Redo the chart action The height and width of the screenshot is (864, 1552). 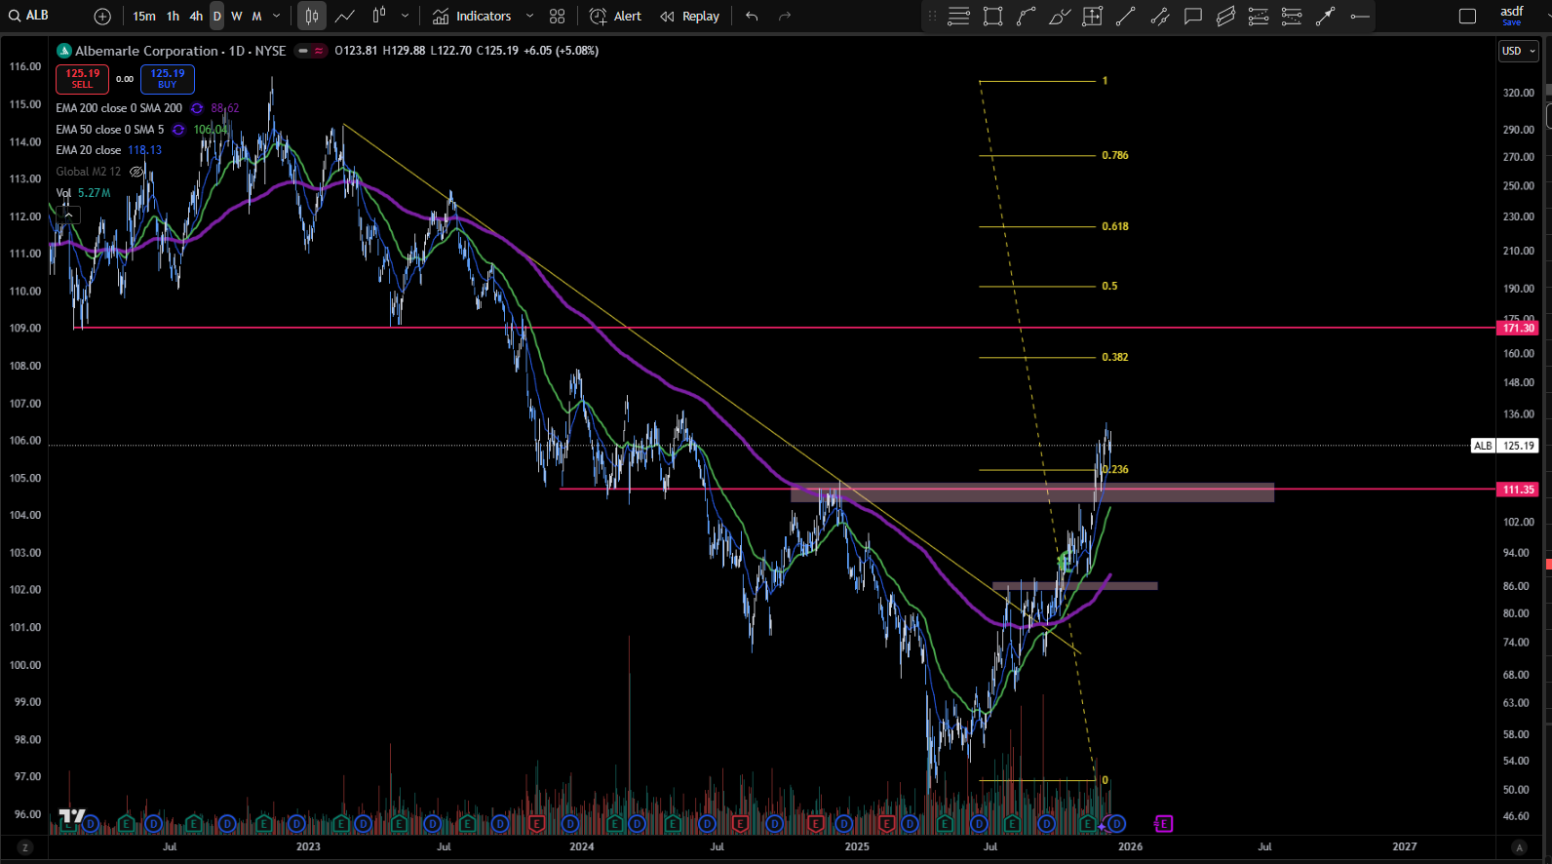click(785, 16)
